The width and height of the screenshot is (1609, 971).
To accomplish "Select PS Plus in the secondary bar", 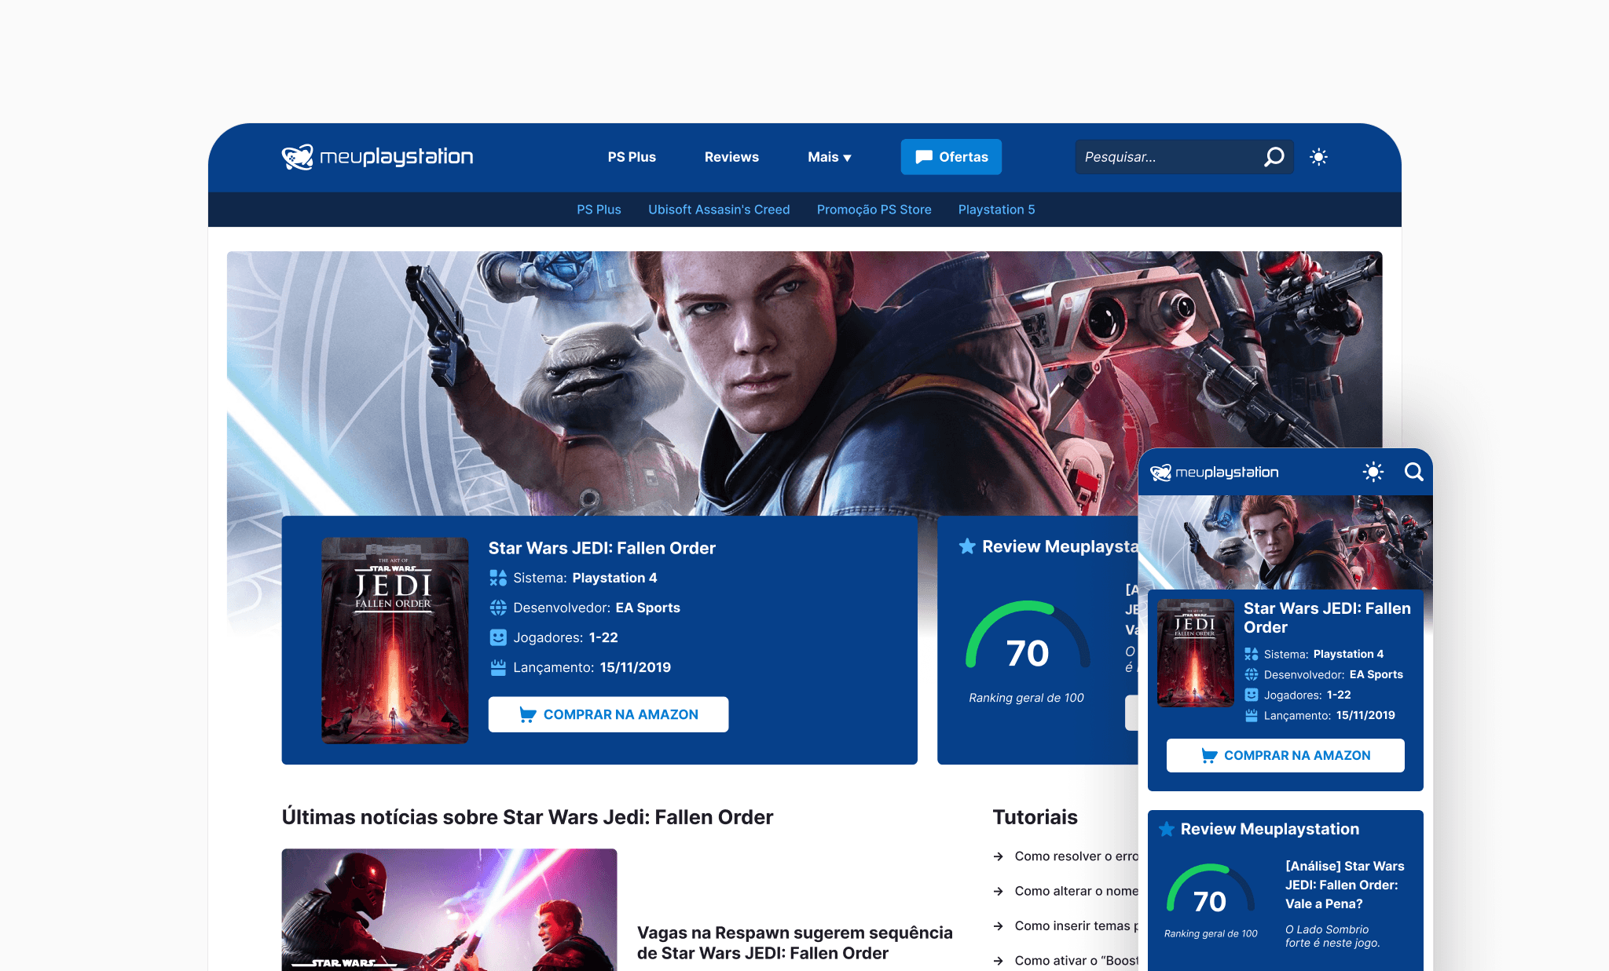I will pyautogui.click(x=599, y=210).
